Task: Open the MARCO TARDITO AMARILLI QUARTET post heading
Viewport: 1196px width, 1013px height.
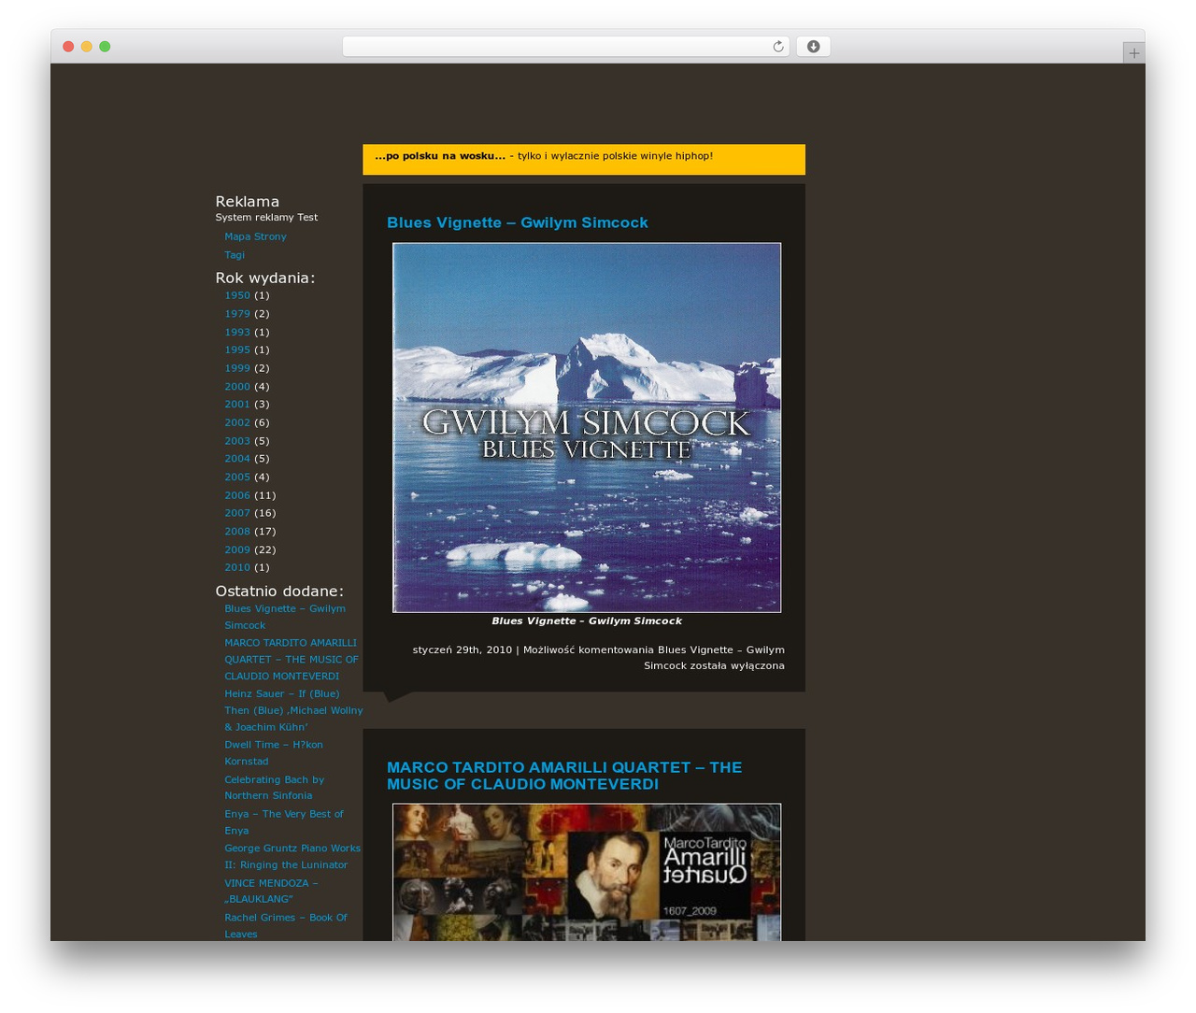Action: (564, 776)
